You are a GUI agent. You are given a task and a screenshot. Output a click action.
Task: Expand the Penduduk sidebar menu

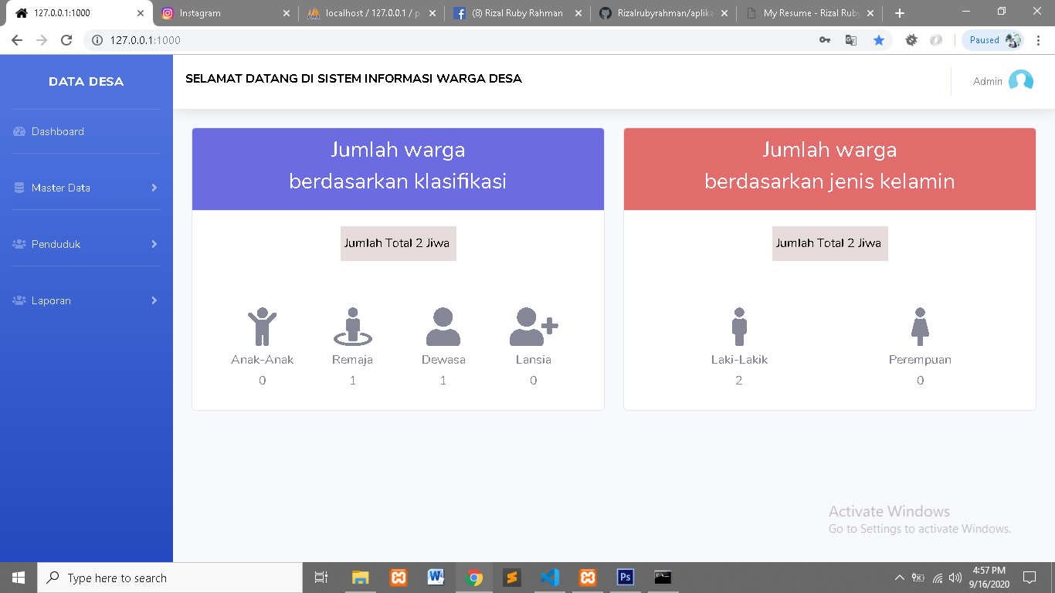pos(87,244)
